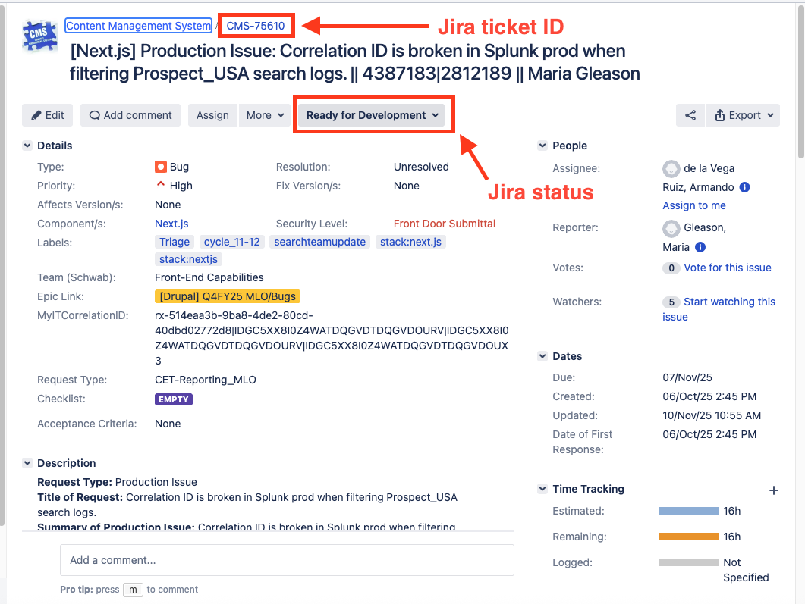Viewport: 805px width, 604px height.
Task: Open the Ready for Development status dropdown
Action: pos(373,114)
